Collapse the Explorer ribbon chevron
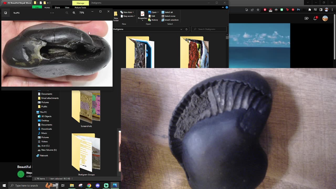Image resolution: width=336 pixels, height=189 pixels. click(223, 7)
